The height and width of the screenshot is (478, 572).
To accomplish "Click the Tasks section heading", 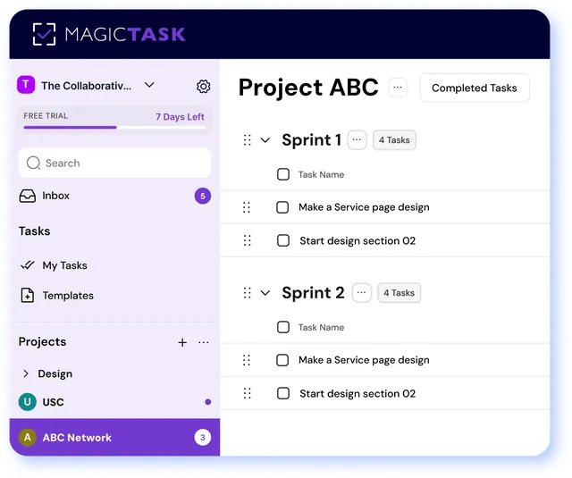I will [34, 231].
